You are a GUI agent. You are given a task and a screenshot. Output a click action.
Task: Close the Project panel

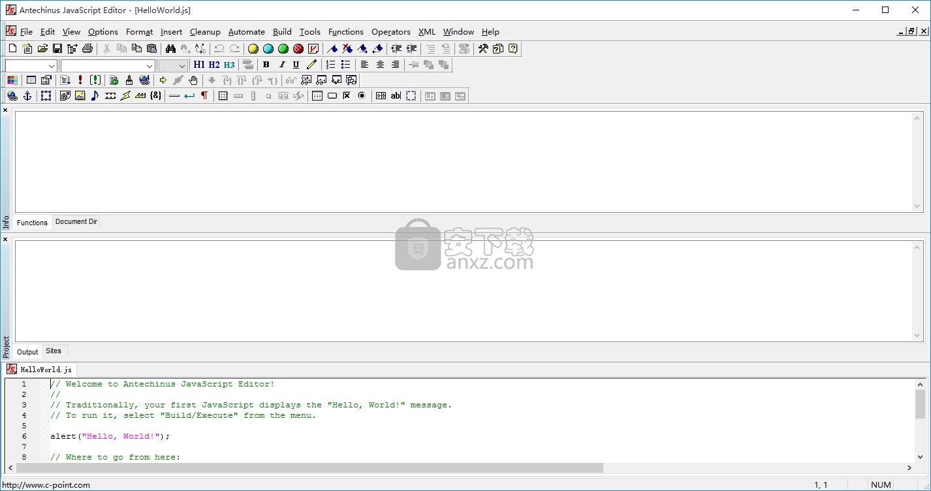[5, 240]
